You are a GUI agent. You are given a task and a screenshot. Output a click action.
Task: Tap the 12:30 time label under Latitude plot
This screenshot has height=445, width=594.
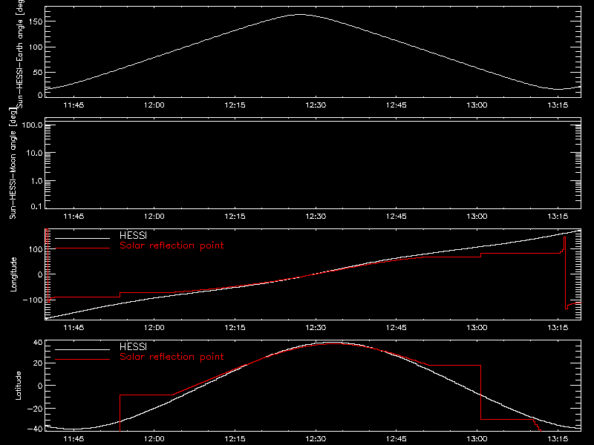pyautogui.click(x=316, y=438)
